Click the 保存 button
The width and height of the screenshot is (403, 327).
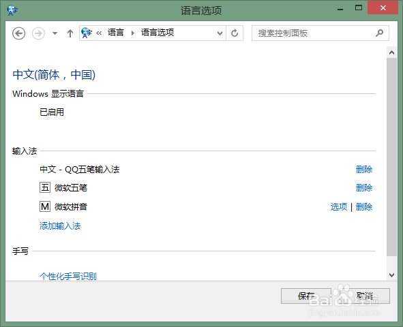tap(306, 296)
